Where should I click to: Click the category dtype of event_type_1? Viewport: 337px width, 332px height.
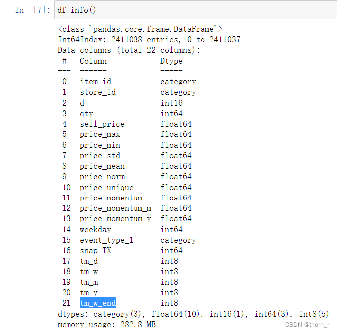tap(178, 240)
